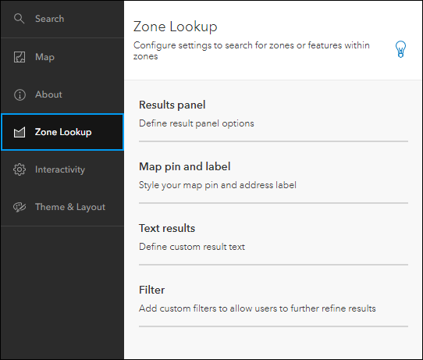Click 'Style your map pin and address label'
Viewport: 423px width, 360px height.
pyautogui.click(x=218, y=185)
